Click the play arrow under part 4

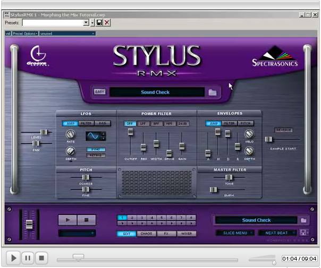point(152,224)
